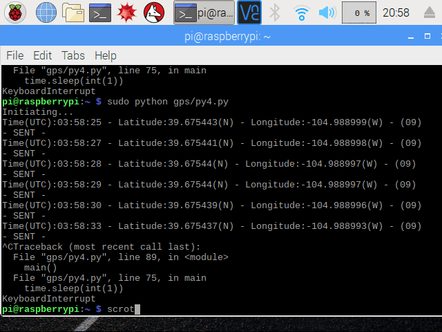Viewport: 442px width, 332px height.
Task: Click the 'main()' traceback line
Action: coord(41,268)
